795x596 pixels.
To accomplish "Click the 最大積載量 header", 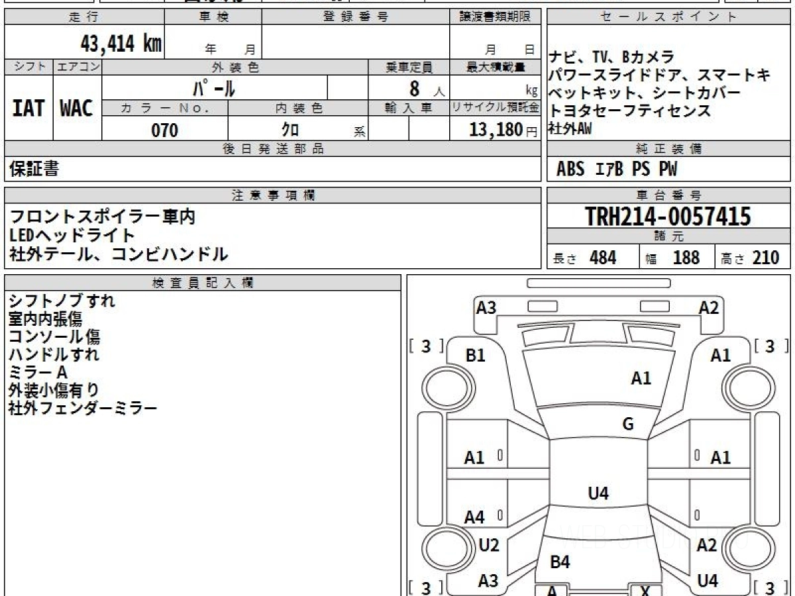I will point(495,67).
